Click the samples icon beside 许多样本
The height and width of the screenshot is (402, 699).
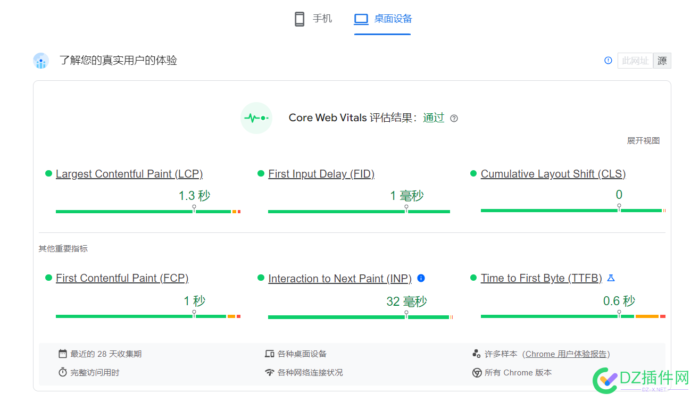[476, 354]
